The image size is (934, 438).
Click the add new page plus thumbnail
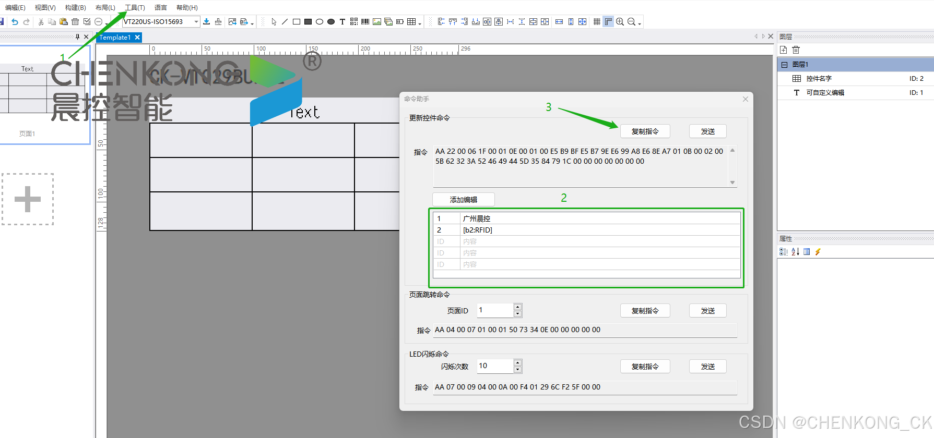[28, 199]
